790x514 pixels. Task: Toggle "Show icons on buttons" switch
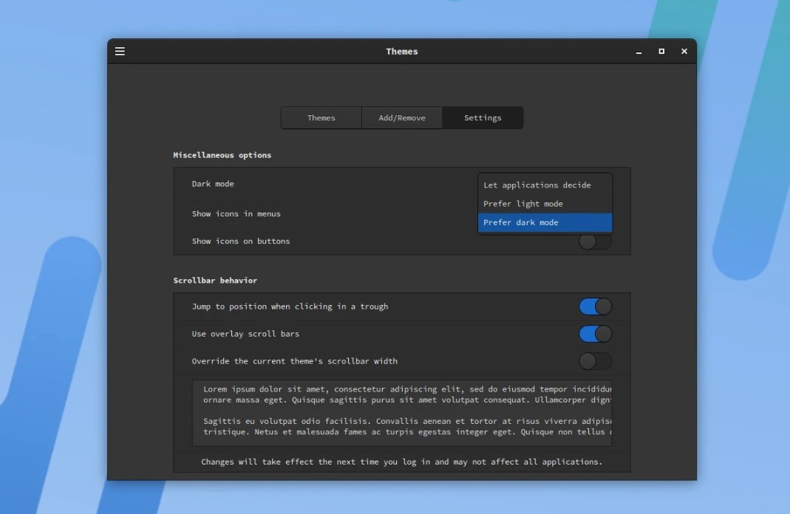[596, 241]
